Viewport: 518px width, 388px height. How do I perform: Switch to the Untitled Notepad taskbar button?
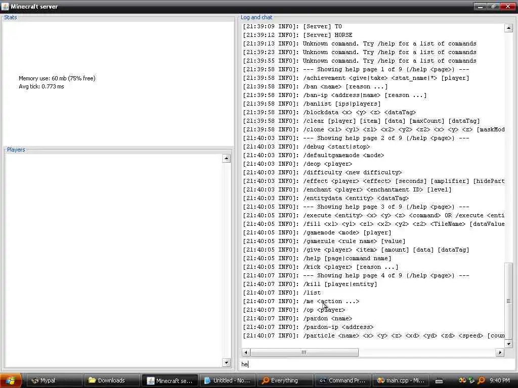click(x=227, y=380)
